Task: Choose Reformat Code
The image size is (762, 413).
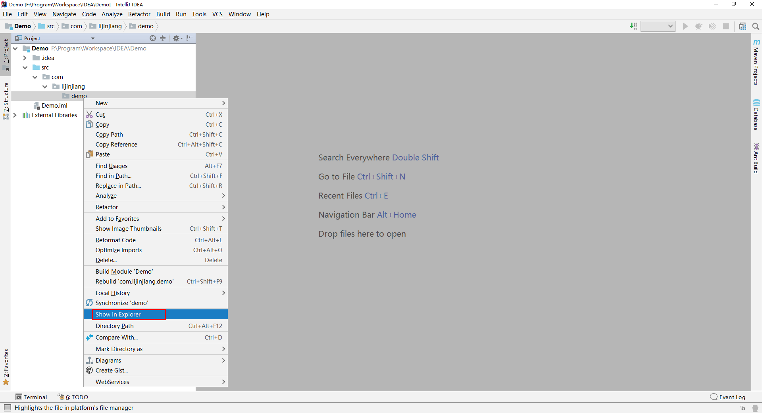Action: coord(156,240)
